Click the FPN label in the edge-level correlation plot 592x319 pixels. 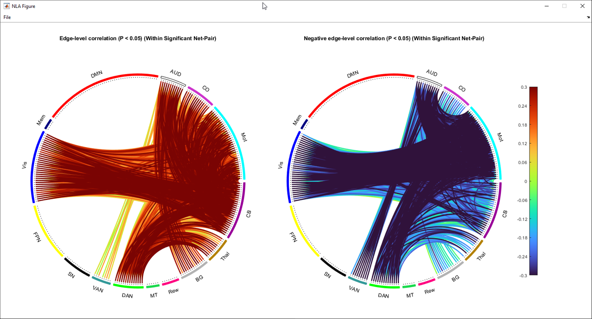38,238
